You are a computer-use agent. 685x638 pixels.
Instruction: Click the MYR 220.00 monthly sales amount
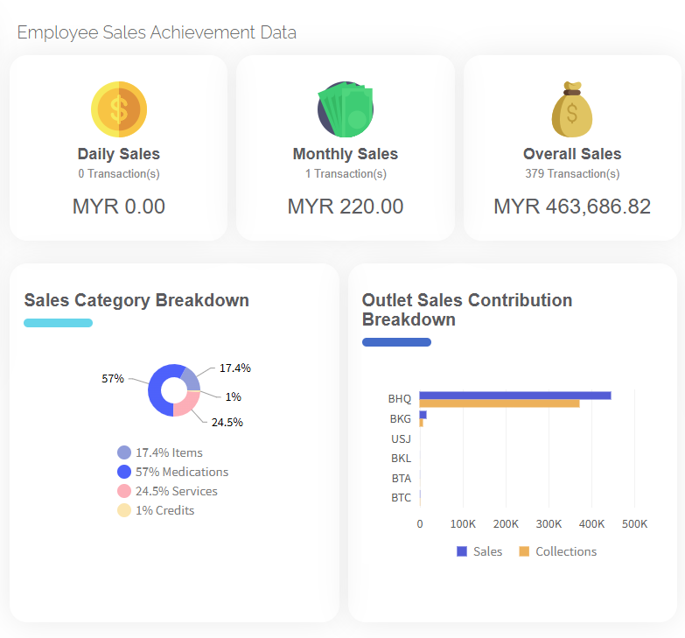tap(346, 207)
